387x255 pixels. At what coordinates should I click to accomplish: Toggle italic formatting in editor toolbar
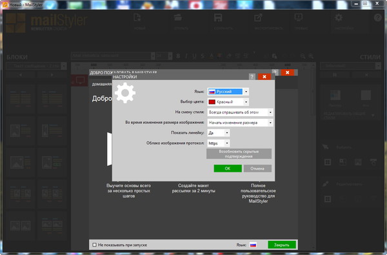[186, 56]
